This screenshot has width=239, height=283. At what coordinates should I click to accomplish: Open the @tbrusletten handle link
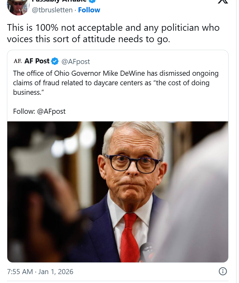pos(52,10)
